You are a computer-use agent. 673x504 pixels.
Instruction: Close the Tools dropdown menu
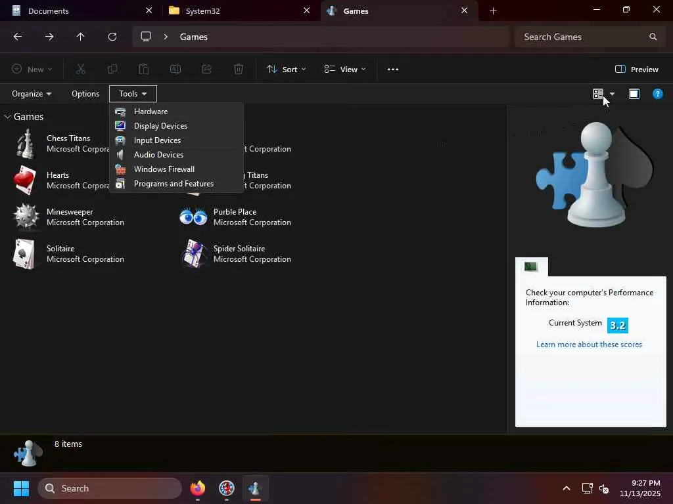pyautogui.click(x=133, y=94)
